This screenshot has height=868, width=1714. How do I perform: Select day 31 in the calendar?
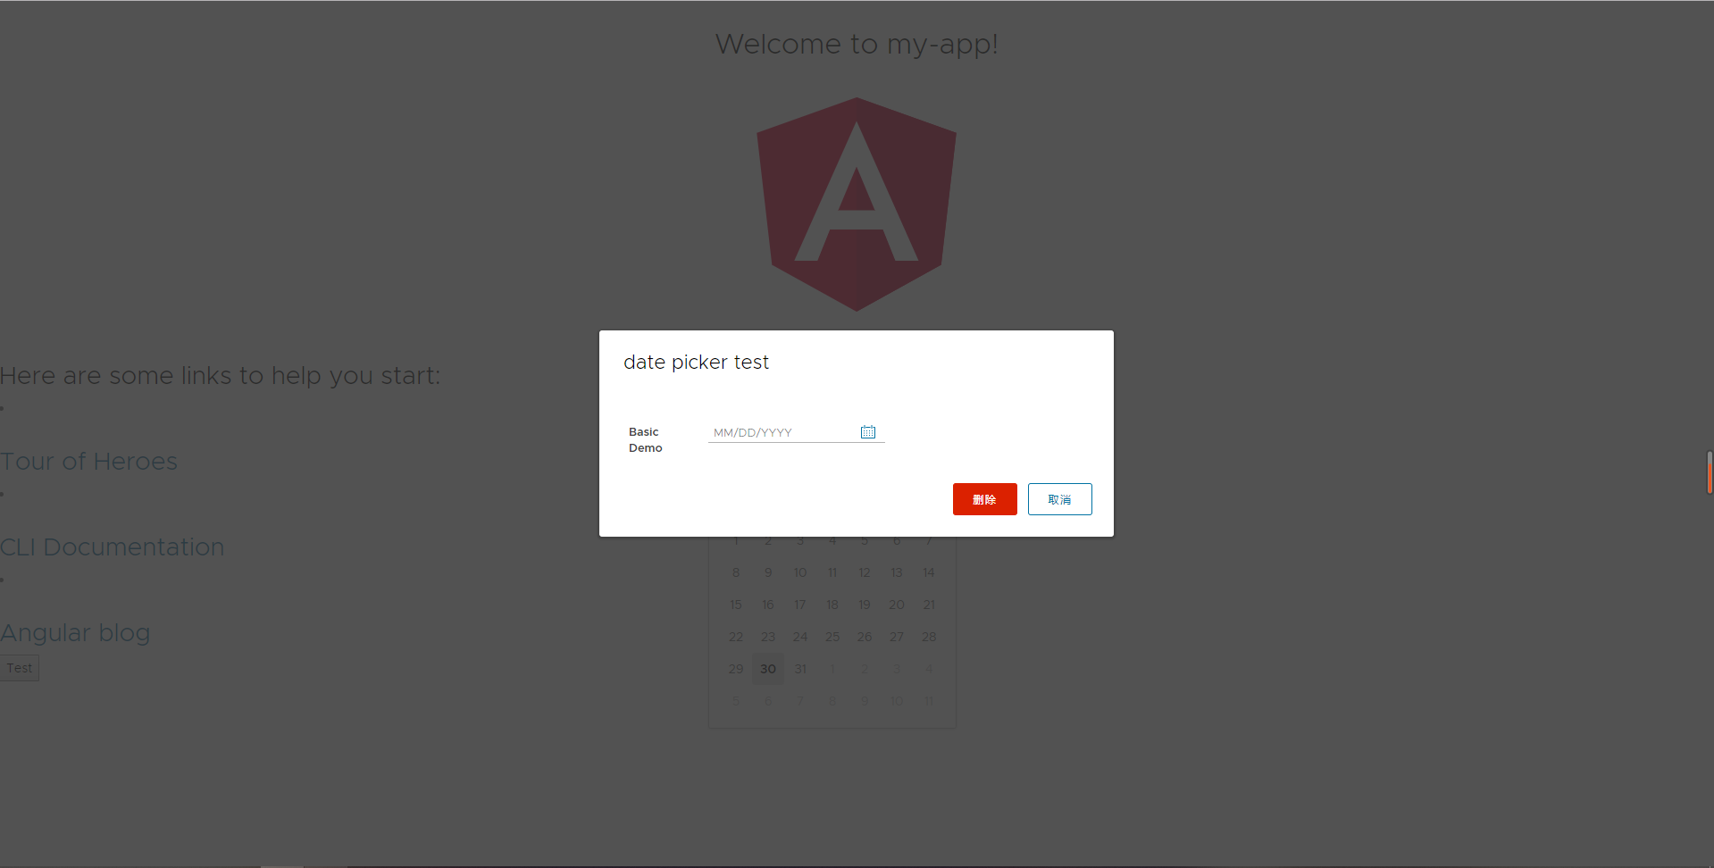(800, 669)
